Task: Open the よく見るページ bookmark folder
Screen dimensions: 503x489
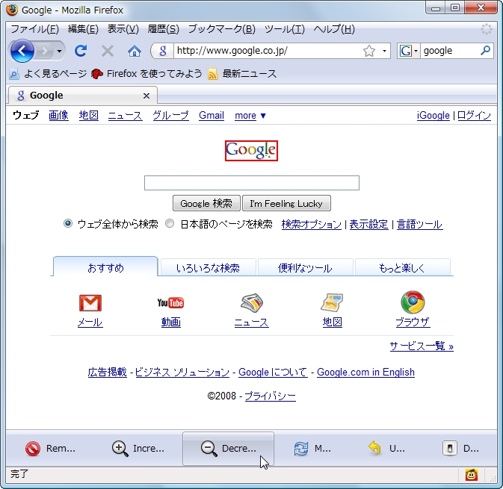Action: click(x=48, y=74)
